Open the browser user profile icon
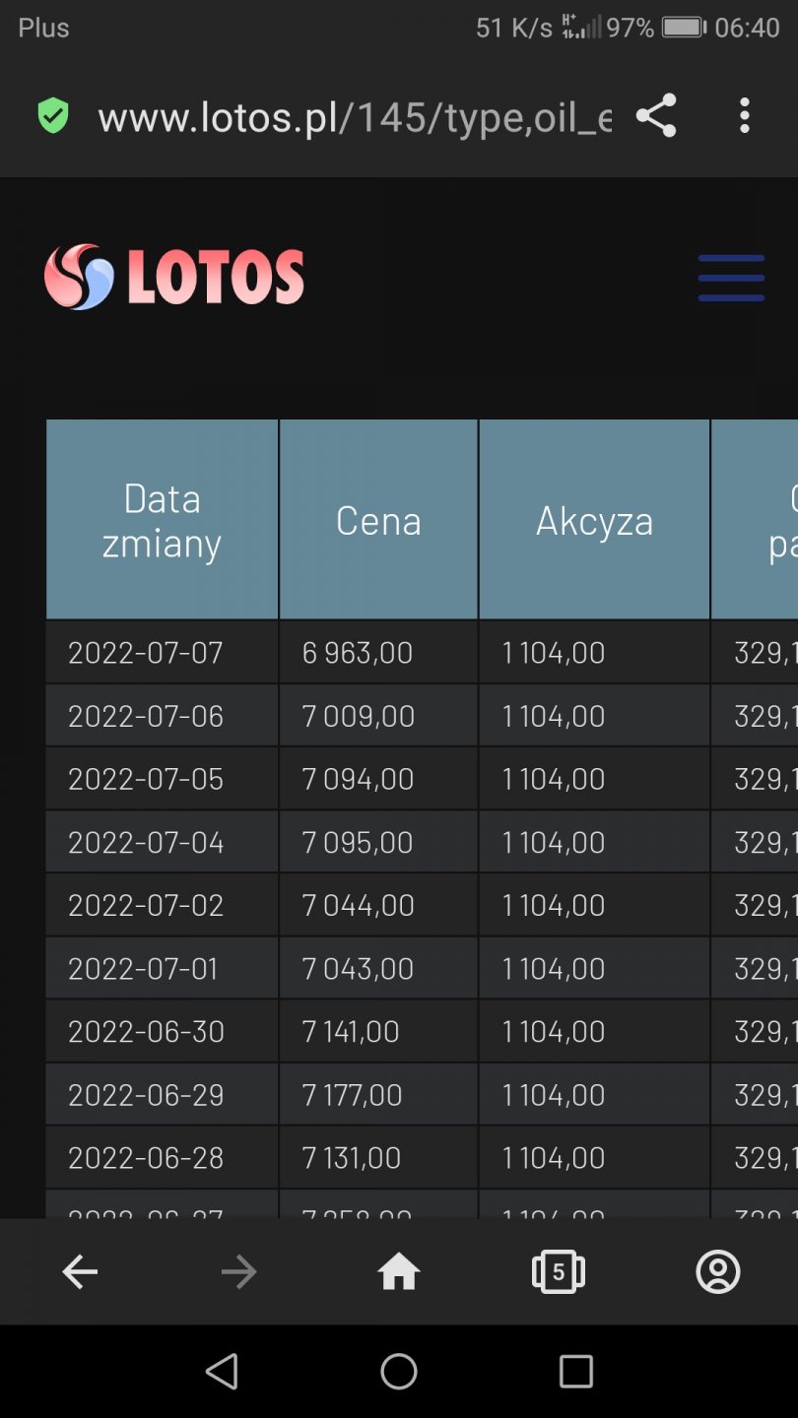Viewport: 798px width, 1418px height. [x=718, y=1272]
